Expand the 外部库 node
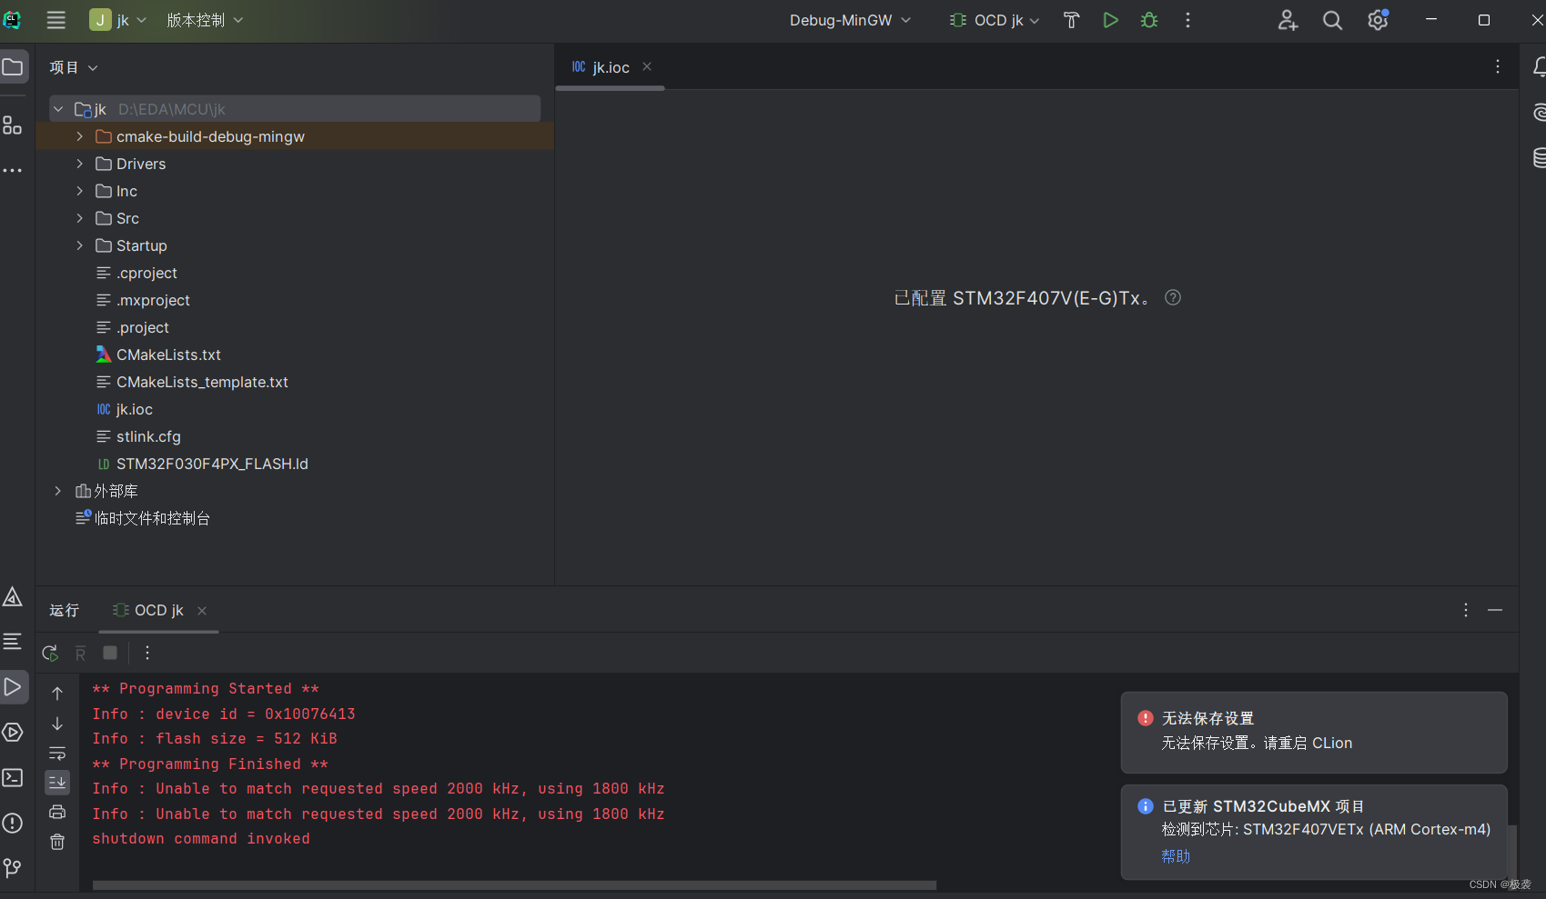The width and height of the screenshot is (1546, 899). [58, 491]
